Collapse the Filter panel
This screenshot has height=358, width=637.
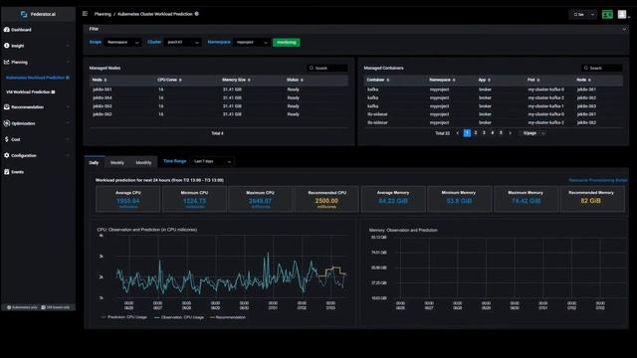(624, 29)
